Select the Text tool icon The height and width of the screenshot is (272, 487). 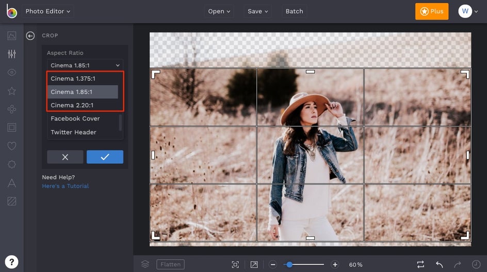coord(12,183)
